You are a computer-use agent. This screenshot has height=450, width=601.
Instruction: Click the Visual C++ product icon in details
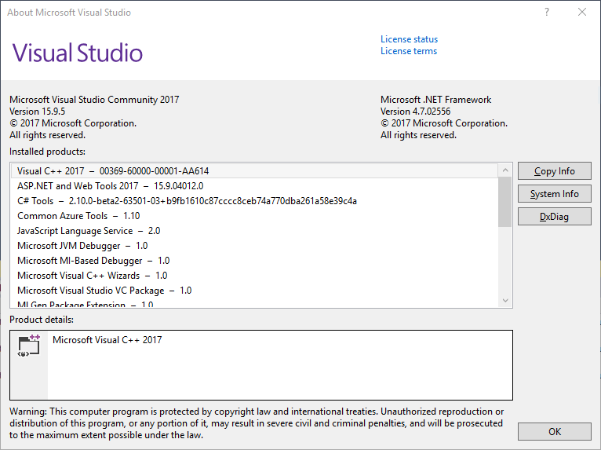[29, 346]
